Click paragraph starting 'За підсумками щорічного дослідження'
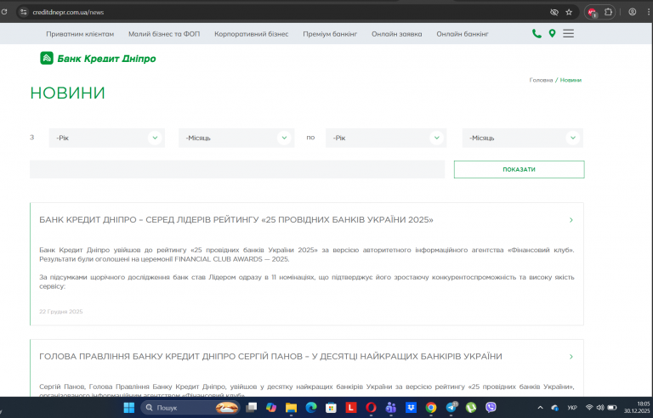Screen dimensions: 653x418 click(306, 281)
